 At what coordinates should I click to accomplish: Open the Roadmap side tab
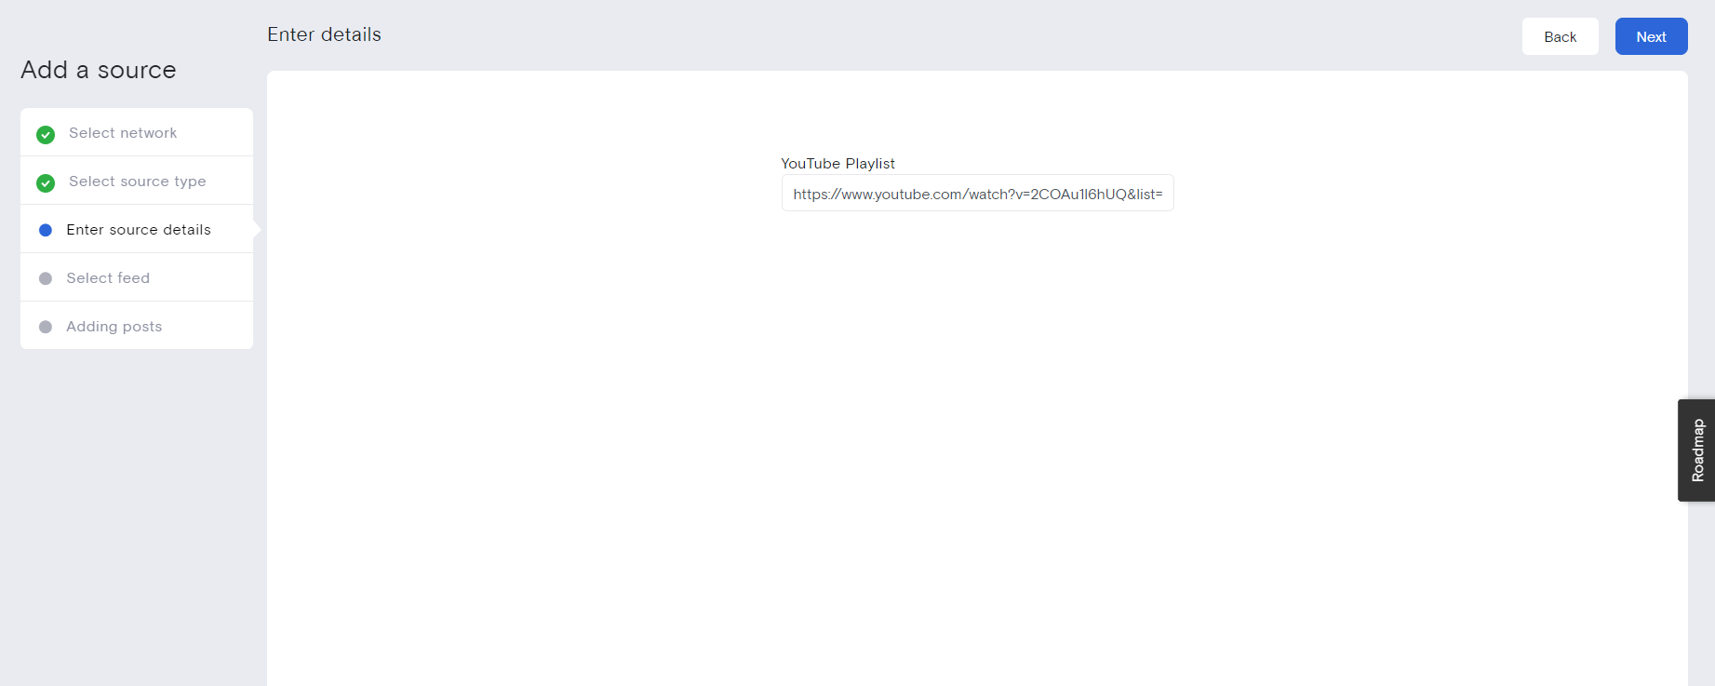pyautogui.click(x=1696, y=451)
